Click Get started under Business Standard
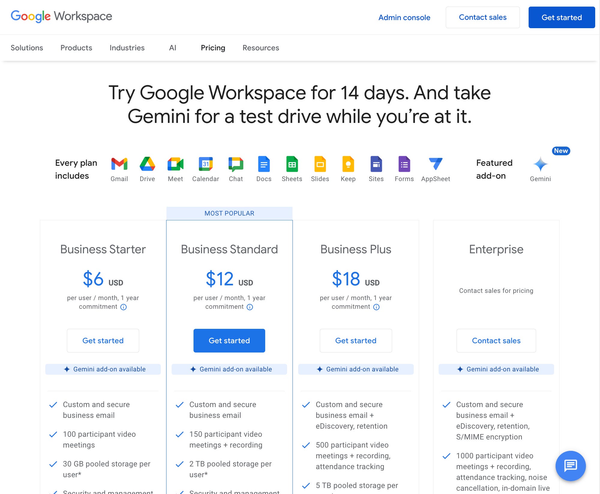The width and height of the screenshot is (600, 494). pos(229,341)
